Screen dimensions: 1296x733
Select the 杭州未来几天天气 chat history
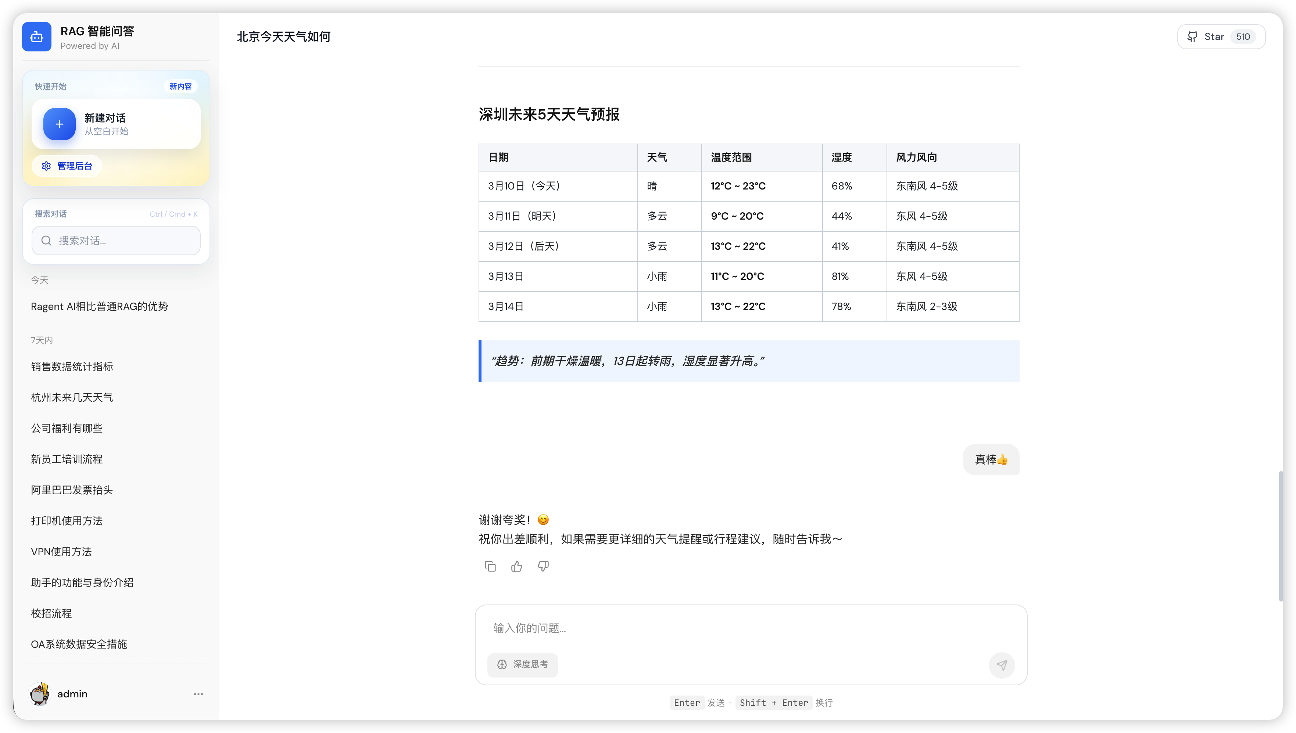pyautogui.click(x=72, y=398)
